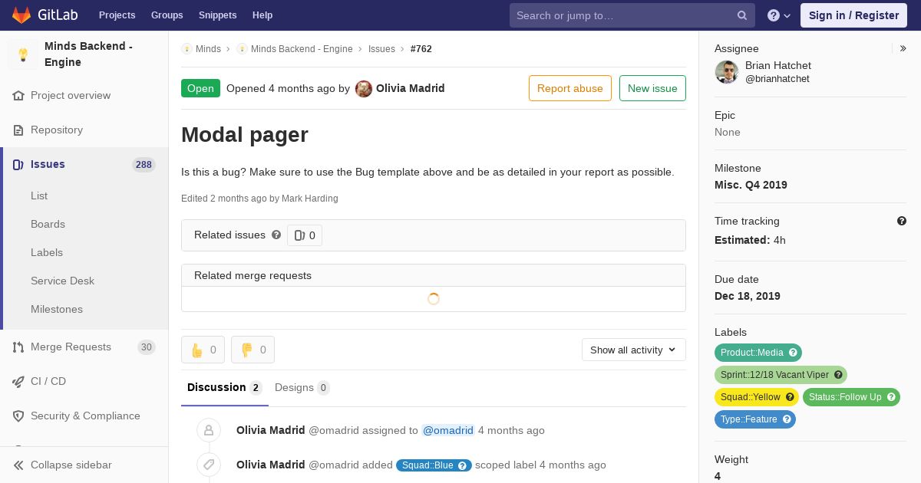Click the search magnifier icon

pos(742,15)
